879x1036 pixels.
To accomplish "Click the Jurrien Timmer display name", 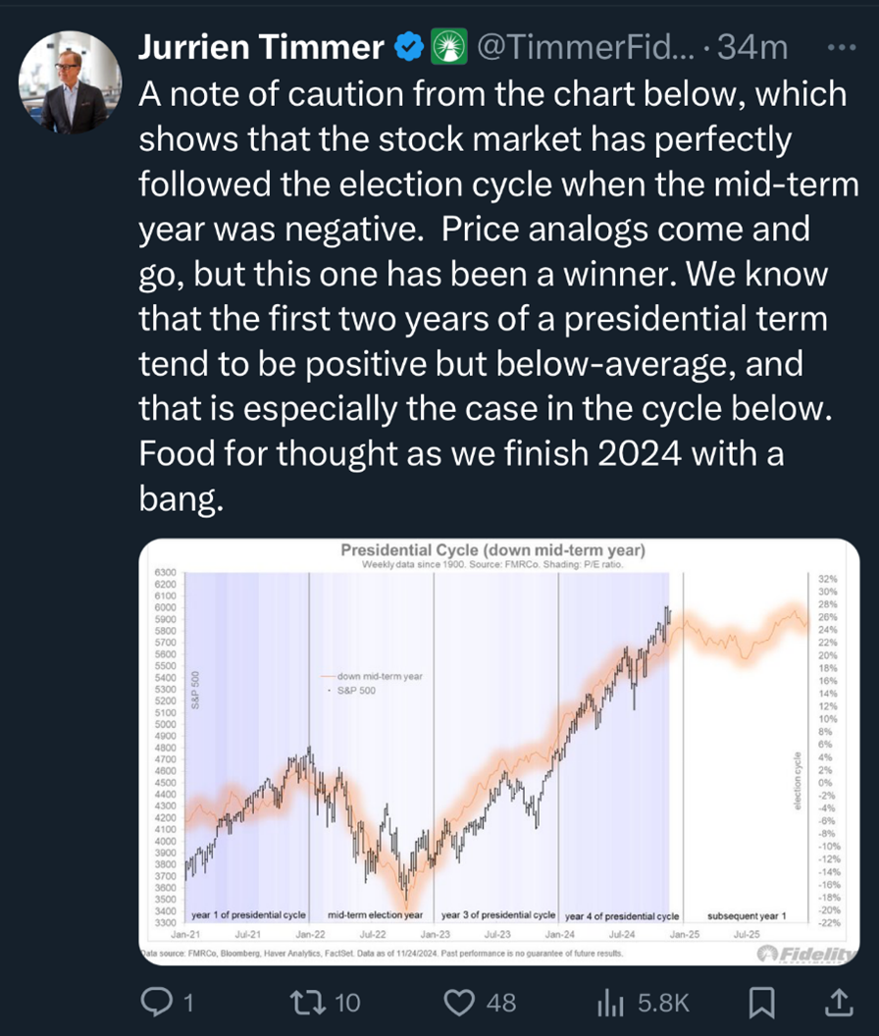I will pos(261,46).
